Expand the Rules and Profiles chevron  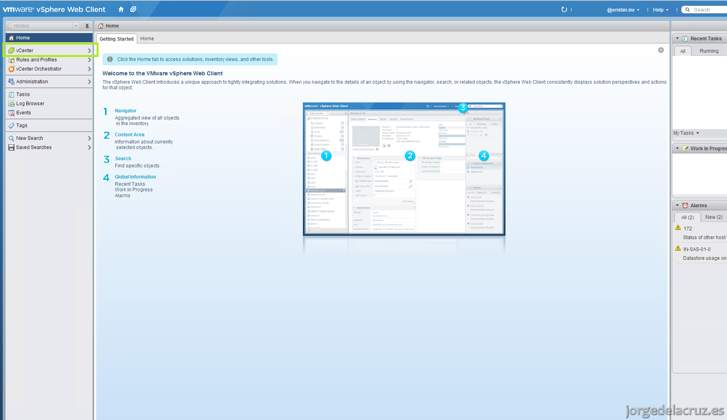coord(89,60)
